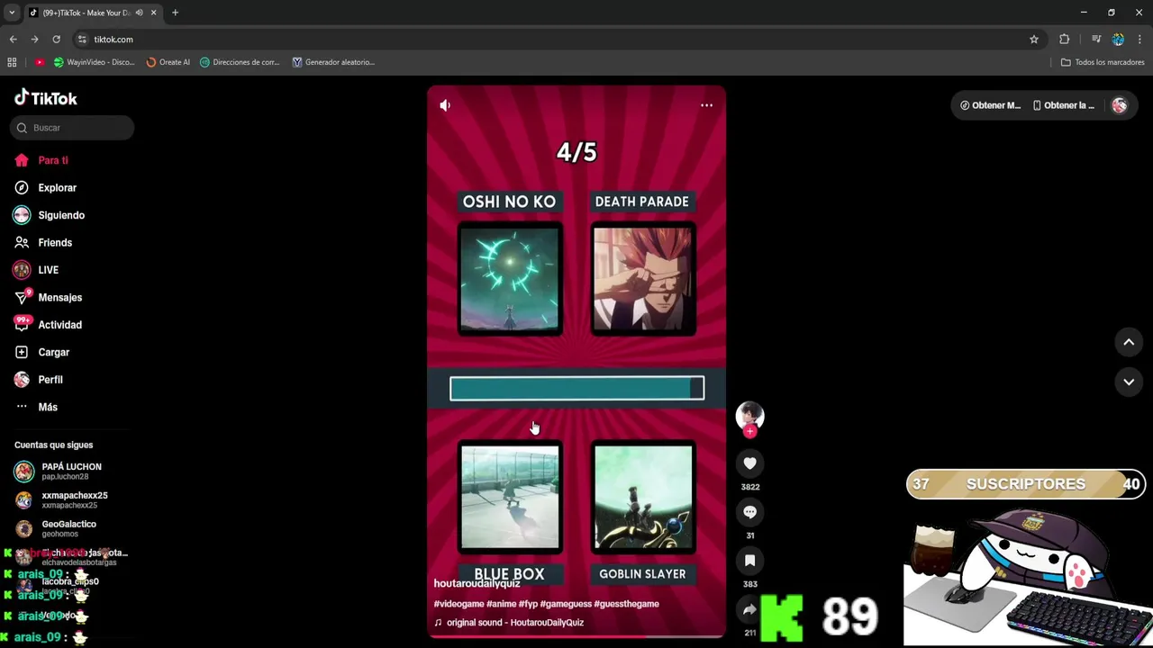This screenshot has width=1153, height=648.
Task: Click the browser forward arrow
Action: pos(34,40)
